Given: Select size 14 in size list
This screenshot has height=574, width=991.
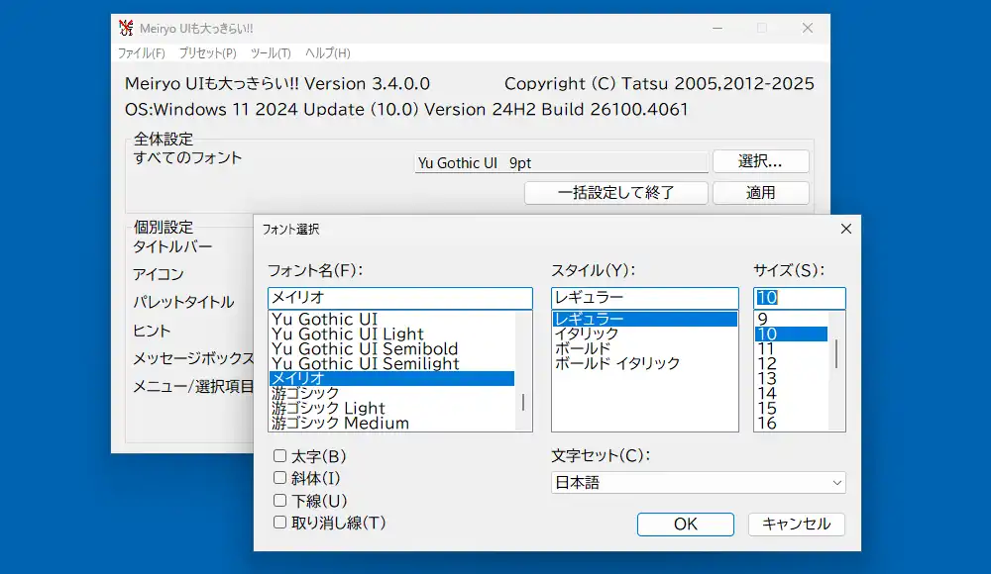Looking at the screenshot, I should [791, 394].
